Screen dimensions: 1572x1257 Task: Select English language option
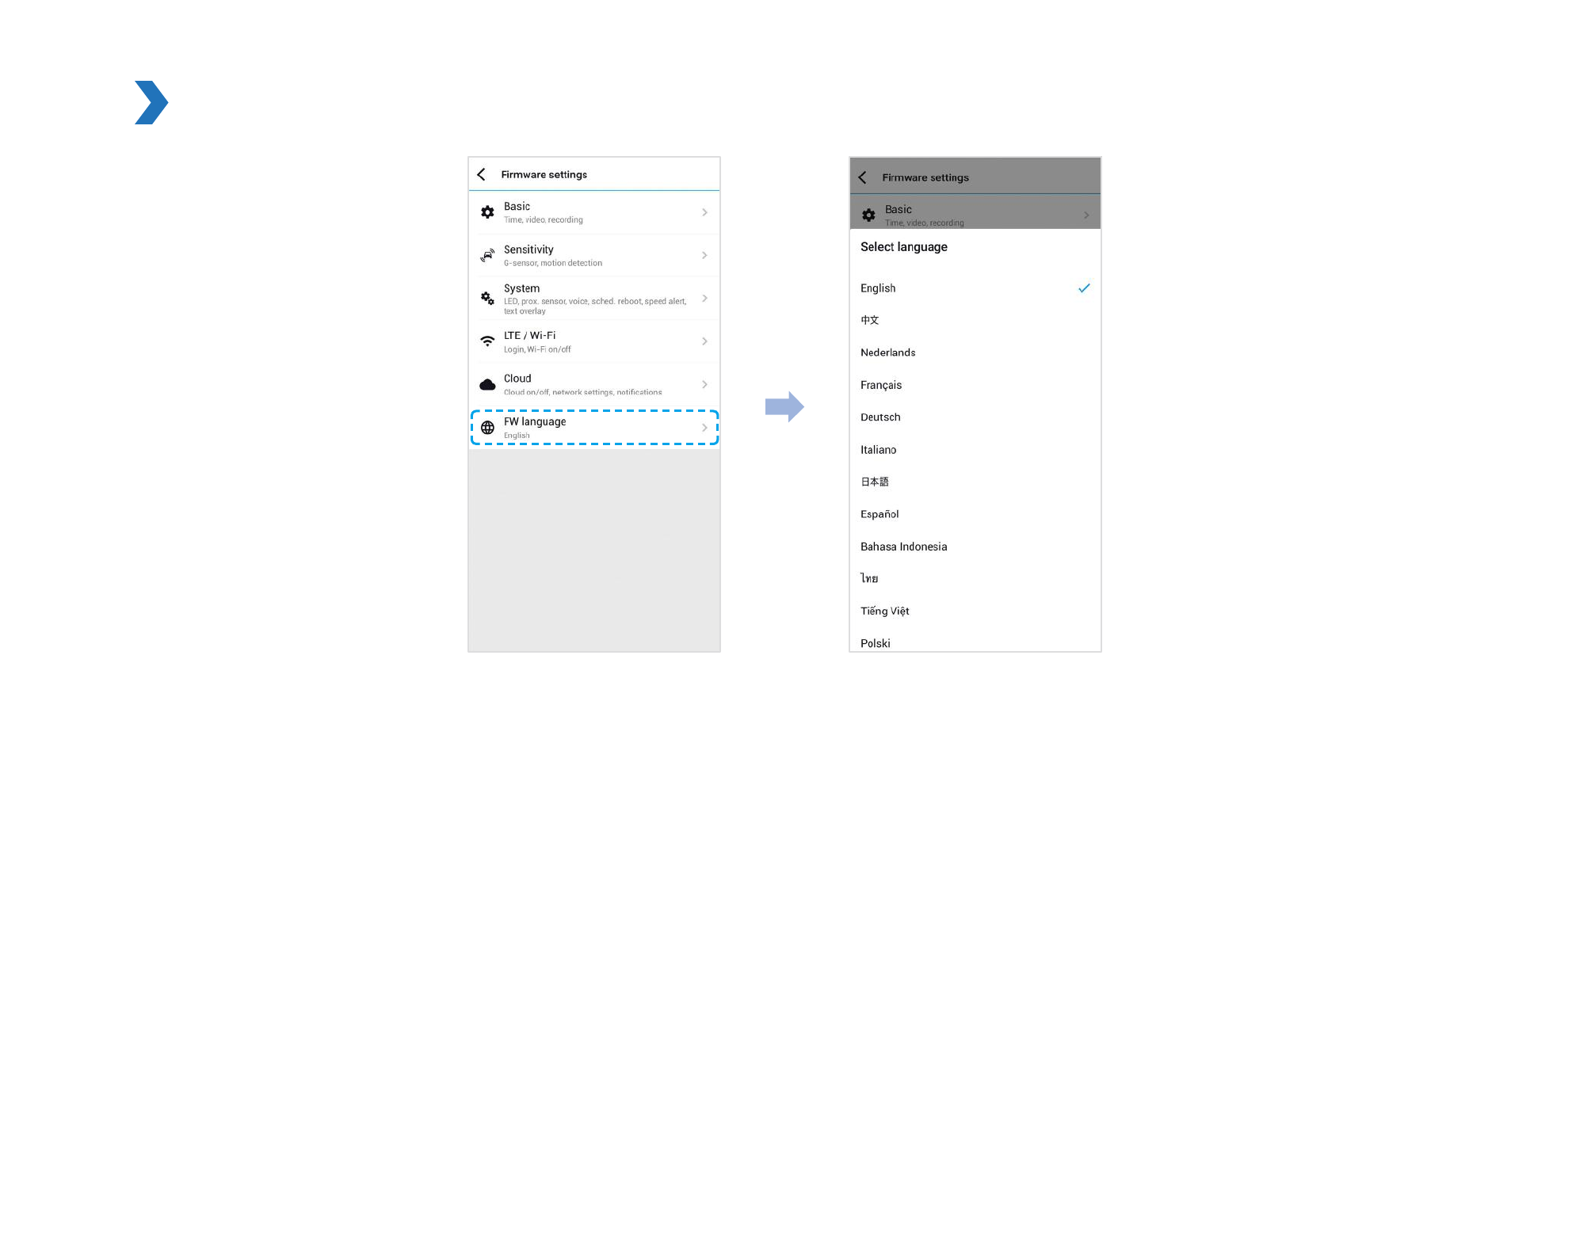point(975,288)
